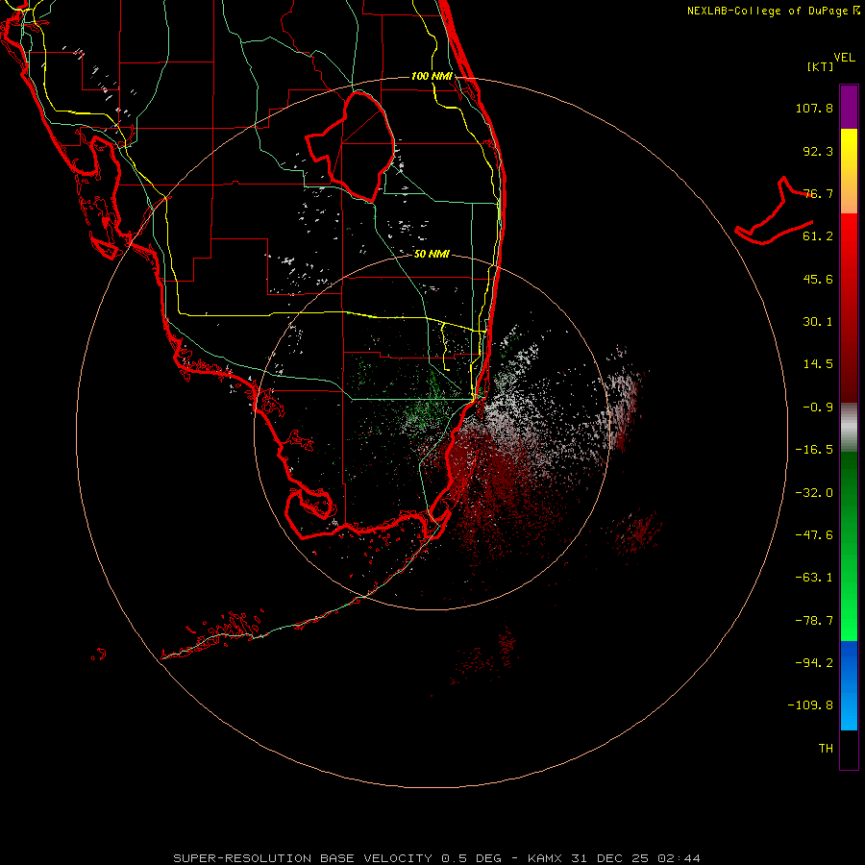
Task: Click the [KT] units label
Action: [x=821, y=66]
